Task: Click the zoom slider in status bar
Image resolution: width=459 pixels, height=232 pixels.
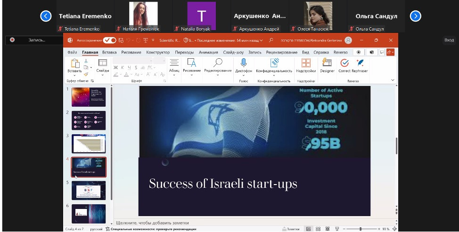Action: (360, 229)
